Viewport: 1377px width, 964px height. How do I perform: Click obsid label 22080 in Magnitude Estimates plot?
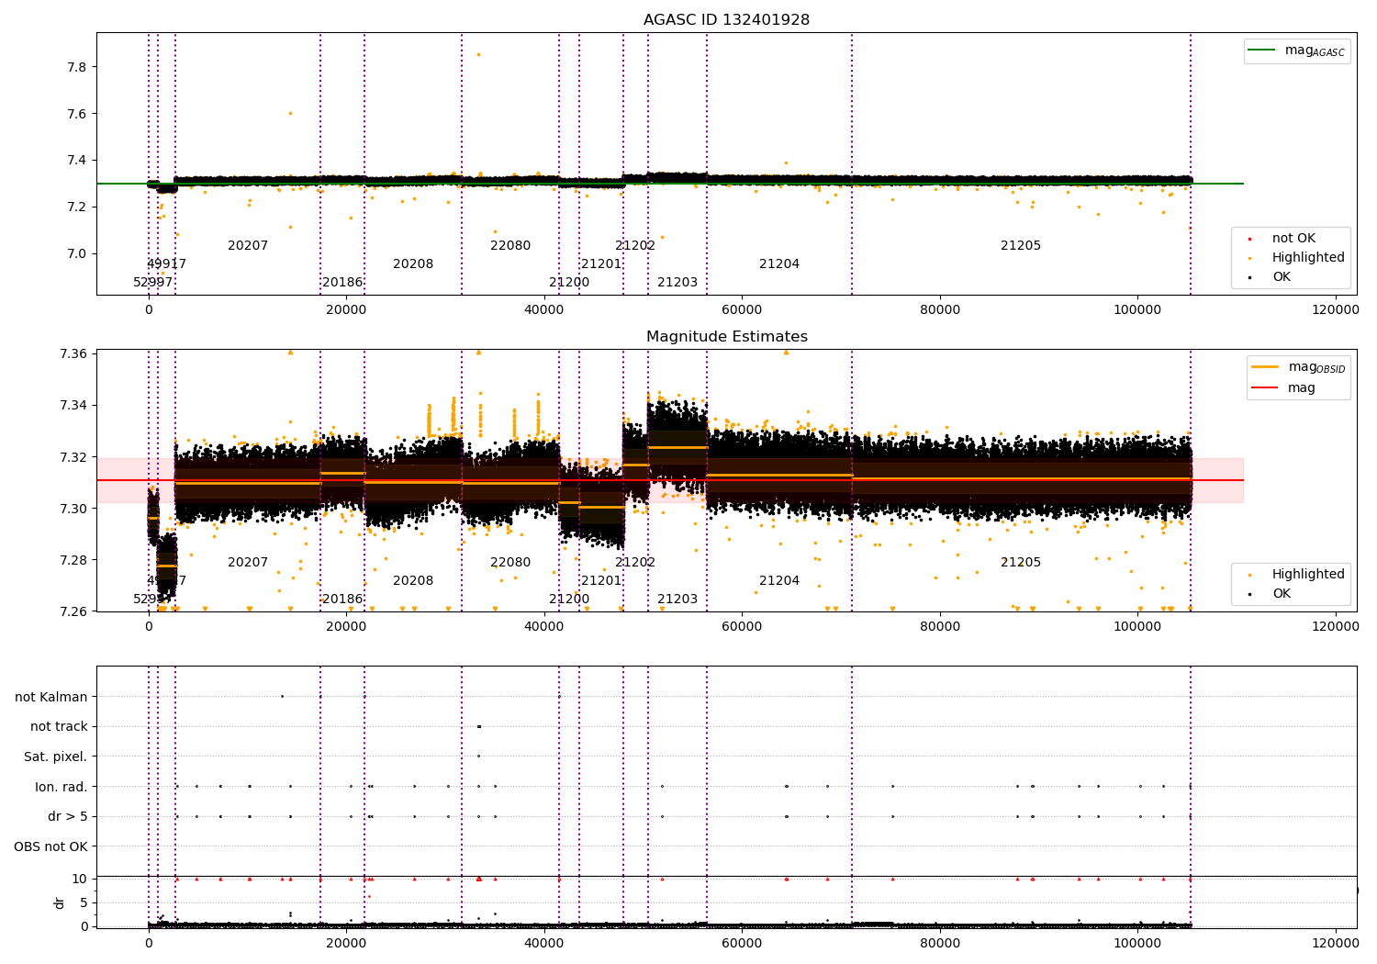(510, 563)
